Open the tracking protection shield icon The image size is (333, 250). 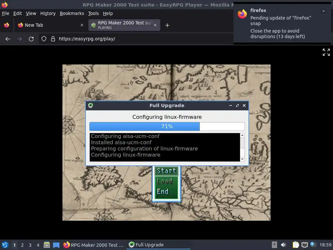click(x=44, y=39)
